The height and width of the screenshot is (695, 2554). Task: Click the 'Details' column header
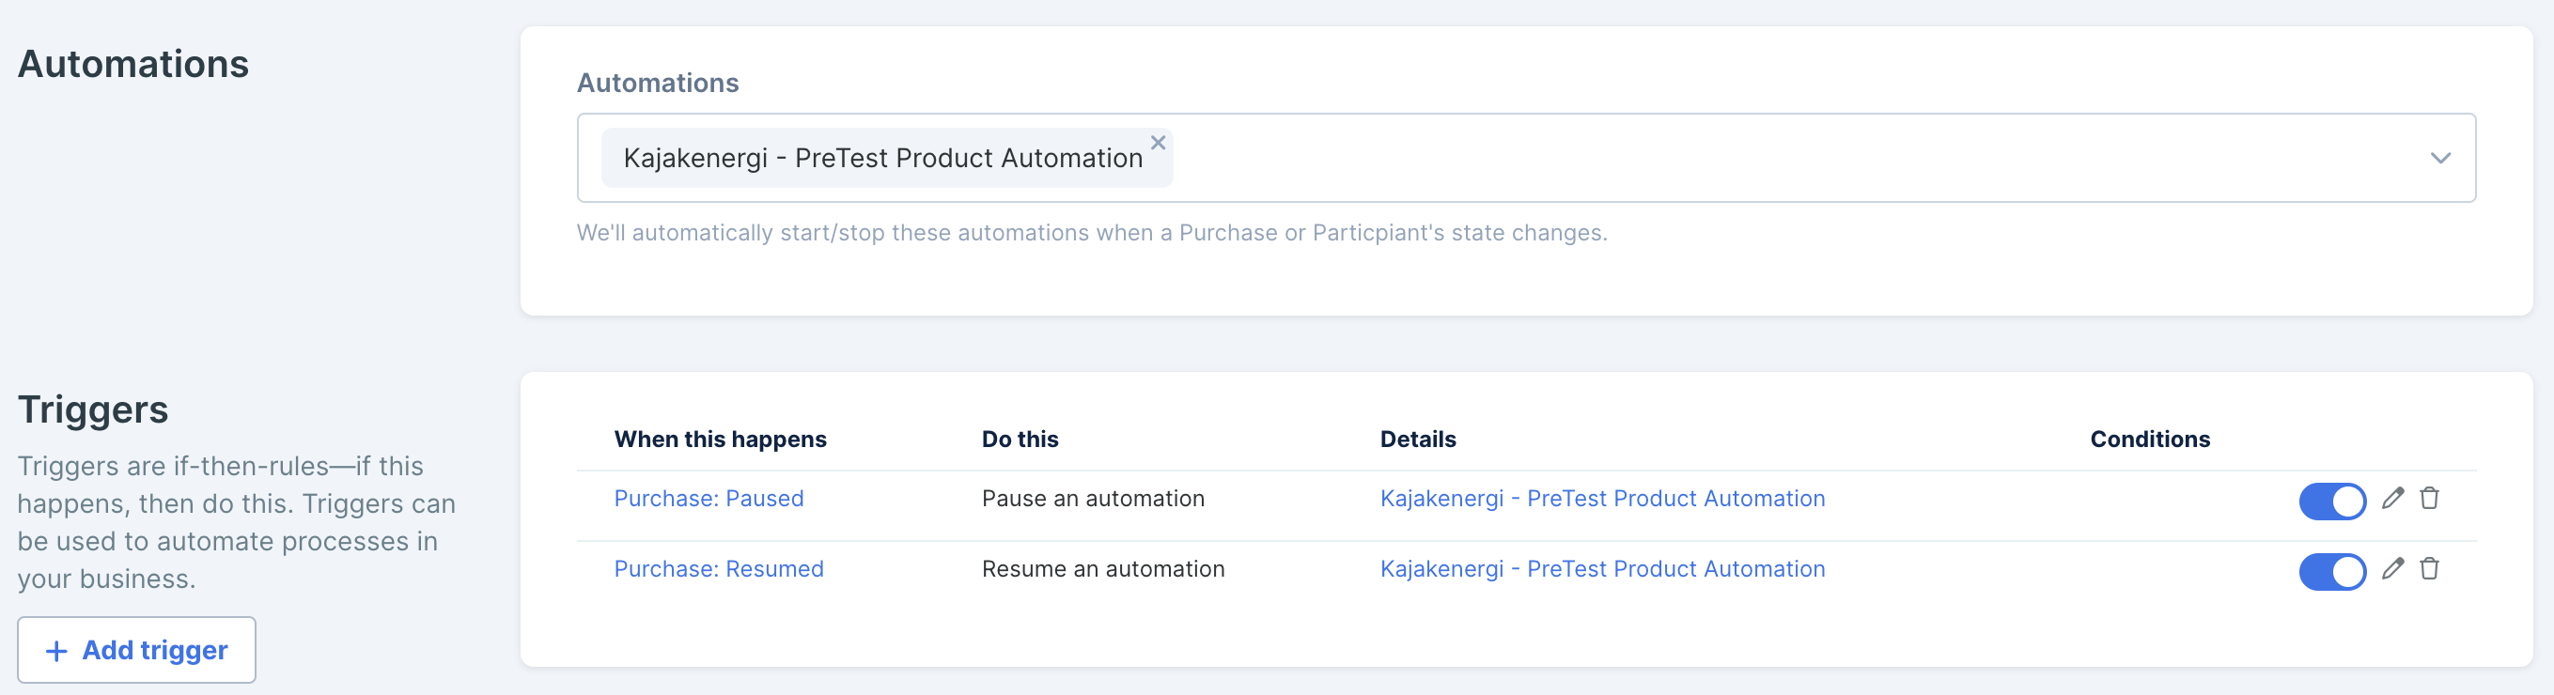1417,440
